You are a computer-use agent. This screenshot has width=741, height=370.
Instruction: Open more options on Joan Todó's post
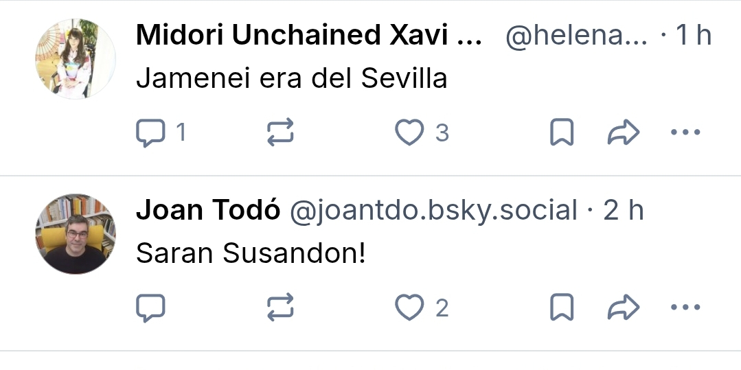point(684,308)
